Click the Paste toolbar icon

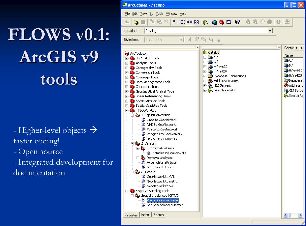159,22
